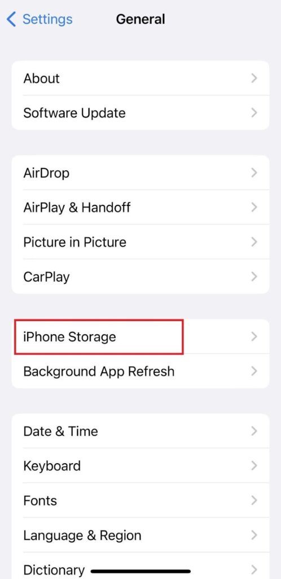Select Picture in Picture option
Screen dimensions: 281x579
pyautogui.click(x=140, y=242)
